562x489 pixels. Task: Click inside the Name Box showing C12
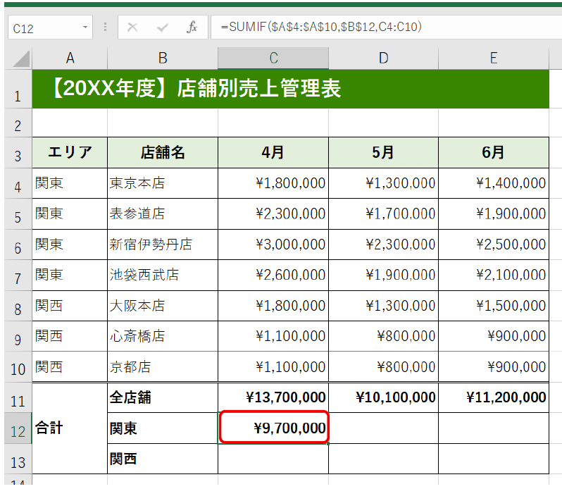[42, 28]
